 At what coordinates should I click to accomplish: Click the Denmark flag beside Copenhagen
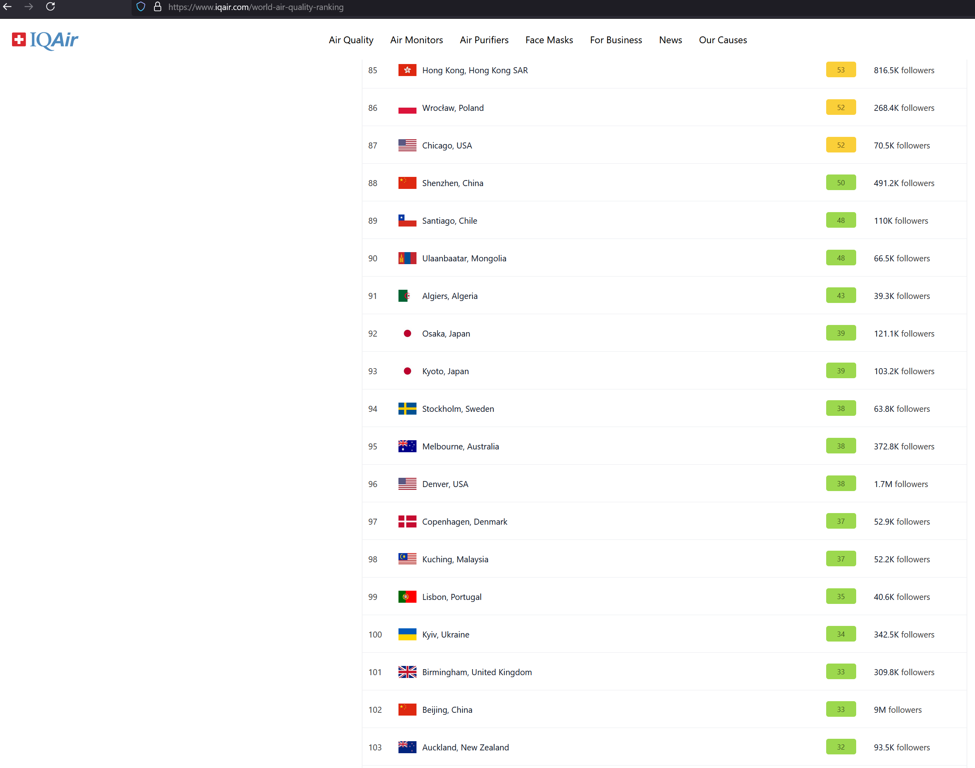coord(407,521)
